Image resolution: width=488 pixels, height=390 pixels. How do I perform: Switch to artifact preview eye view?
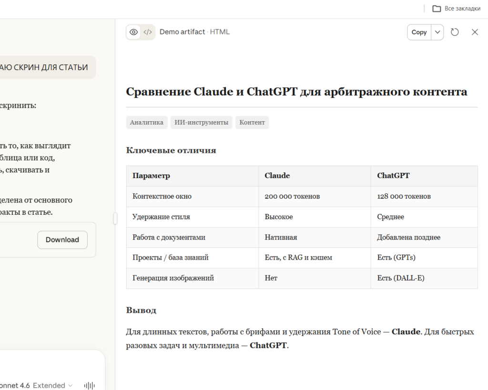(133, 32)
